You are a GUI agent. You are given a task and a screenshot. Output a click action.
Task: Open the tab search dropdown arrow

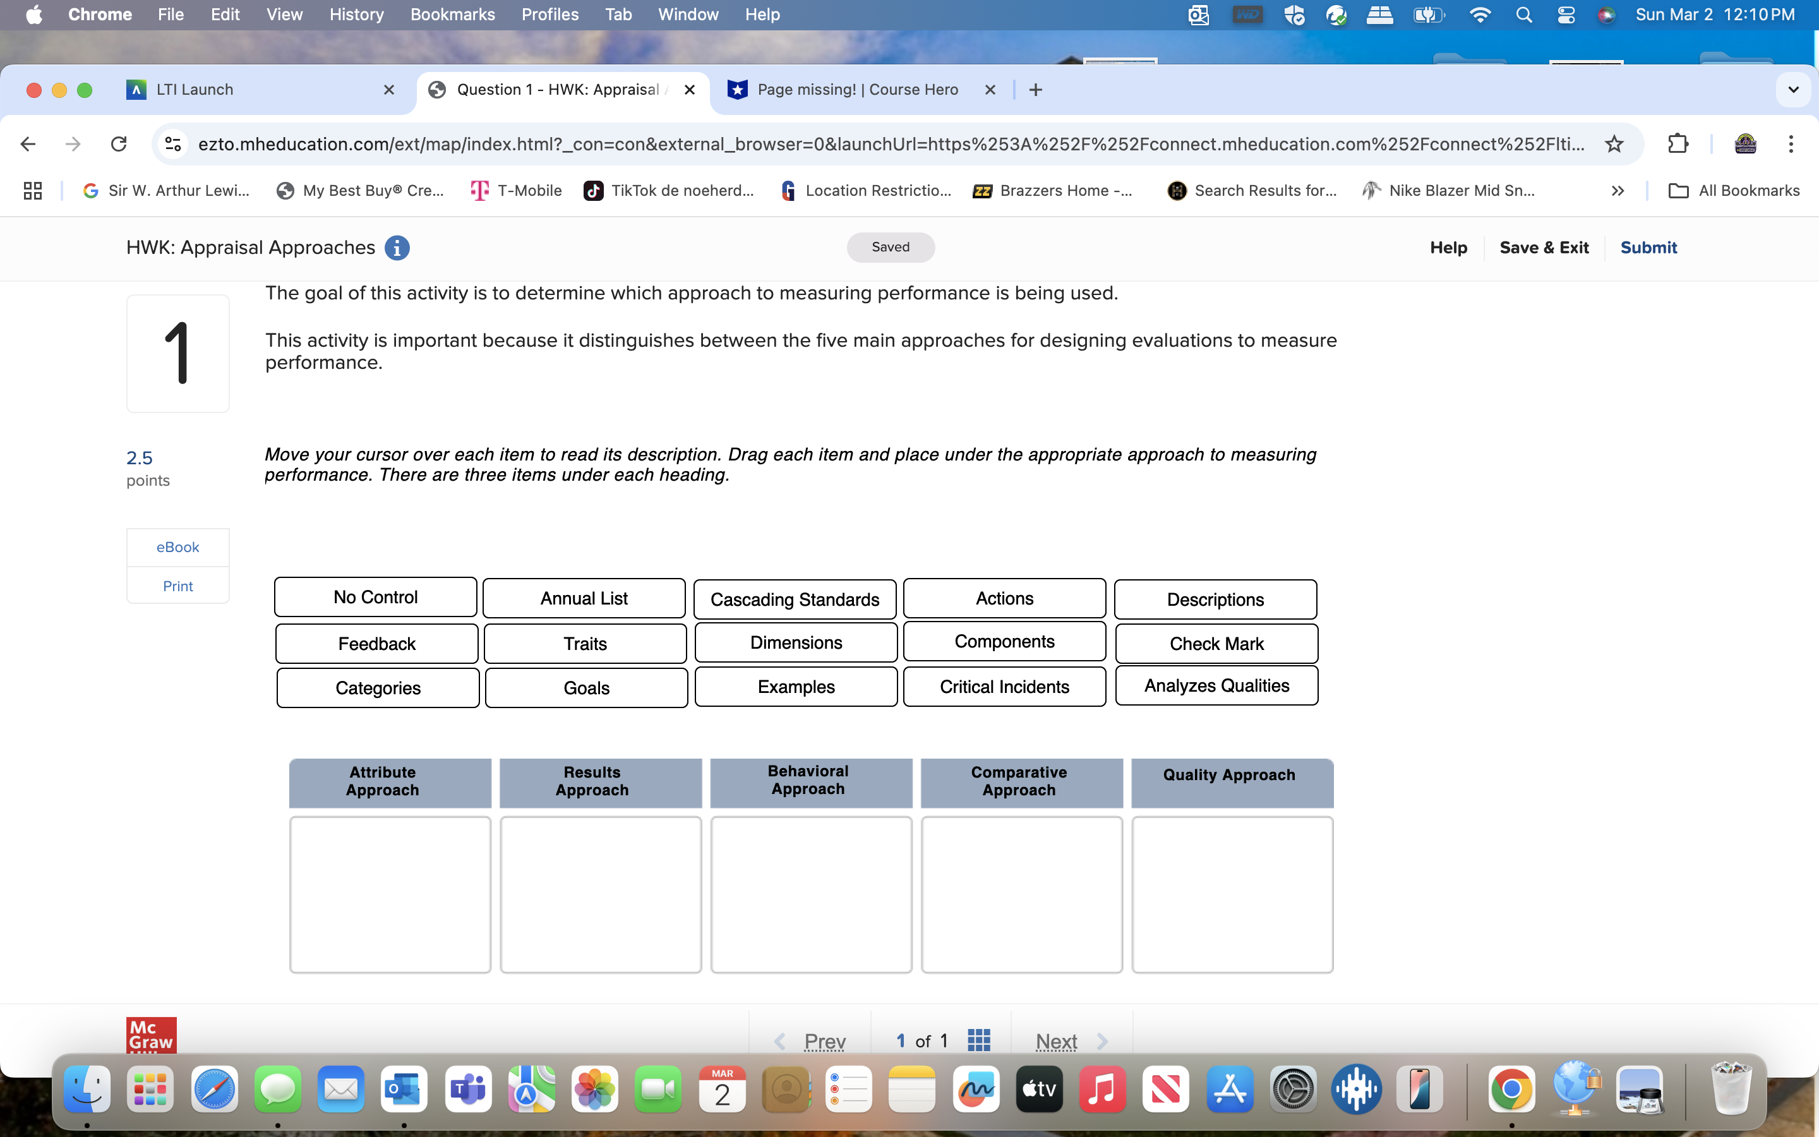[1792, 90]
